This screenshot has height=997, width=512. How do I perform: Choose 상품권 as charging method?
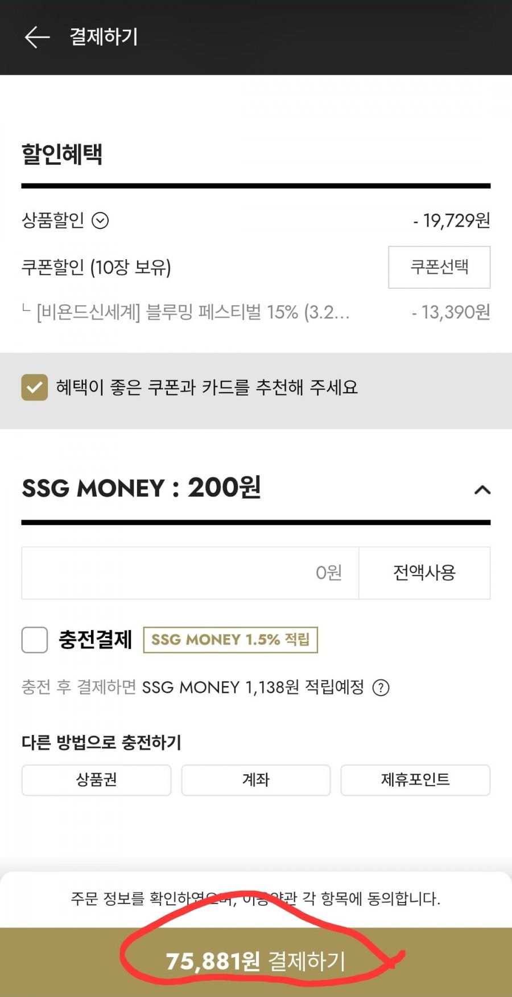[x=96, y=780]
